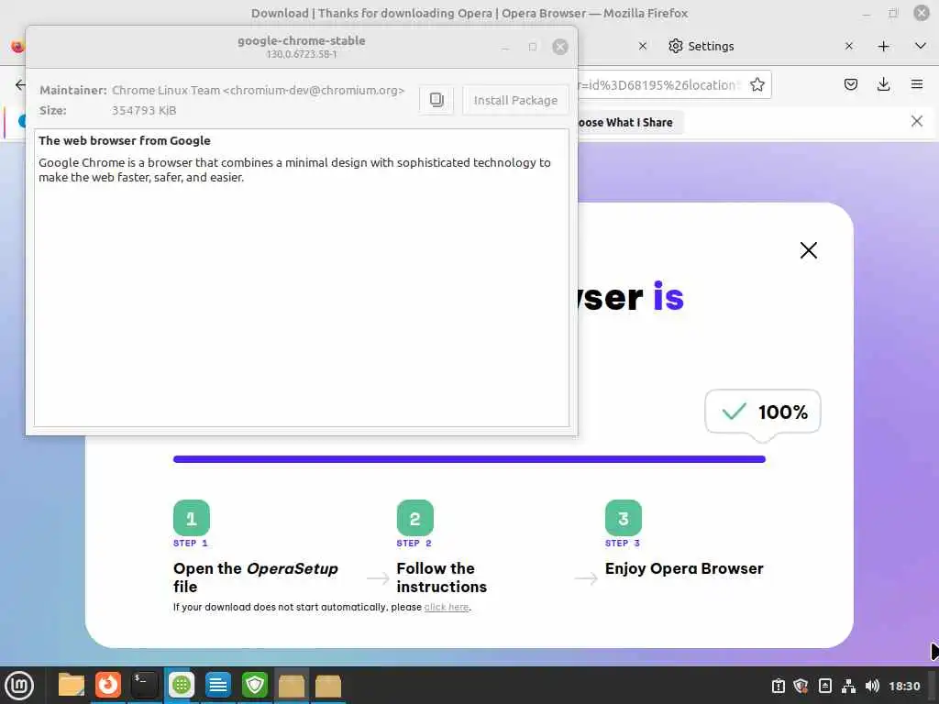939x704 pixels.
Task: Click the 'Open the OperaSetup file' heading
Action: point(256,577)
